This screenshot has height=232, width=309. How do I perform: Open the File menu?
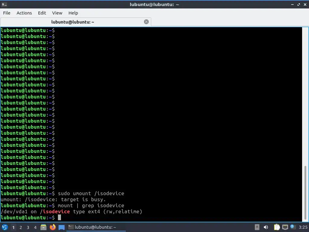(x=7, y=13)
